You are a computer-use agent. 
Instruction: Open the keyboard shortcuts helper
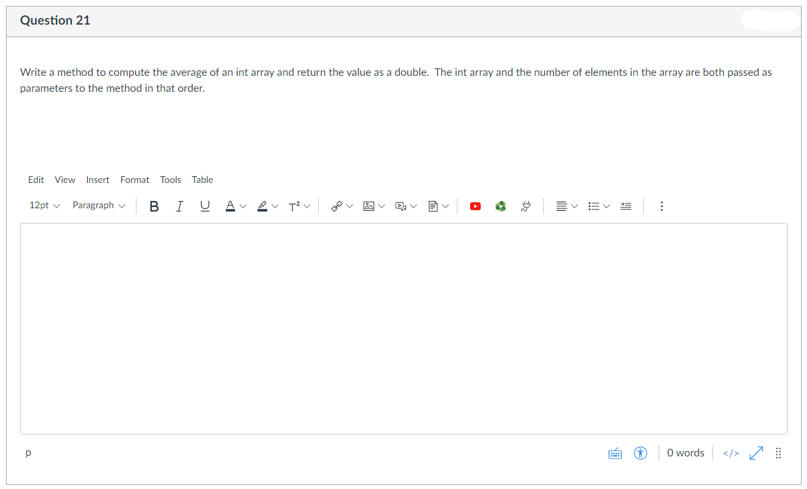click(615, 452)
